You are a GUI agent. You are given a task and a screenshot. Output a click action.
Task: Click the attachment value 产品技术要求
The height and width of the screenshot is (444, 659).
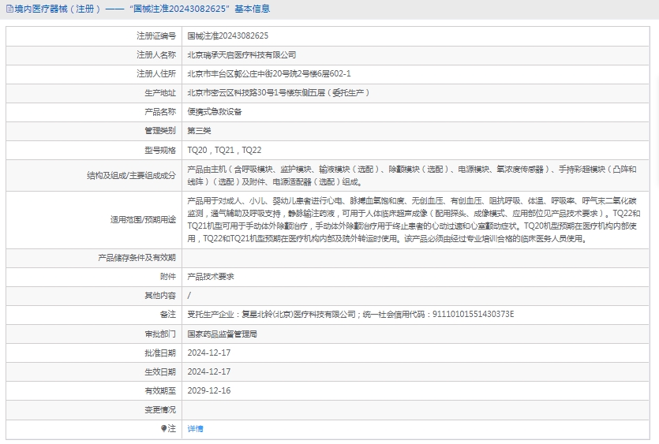pos(210,277)
